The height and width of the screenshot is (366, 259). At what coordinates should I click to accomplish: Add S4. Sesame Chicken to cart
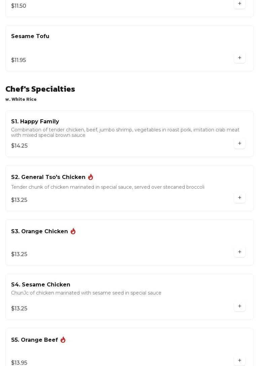239,306
